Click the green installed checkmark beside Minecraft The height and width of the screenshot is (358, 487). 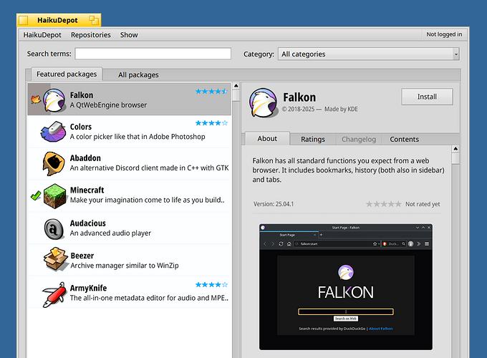[36, 195]
